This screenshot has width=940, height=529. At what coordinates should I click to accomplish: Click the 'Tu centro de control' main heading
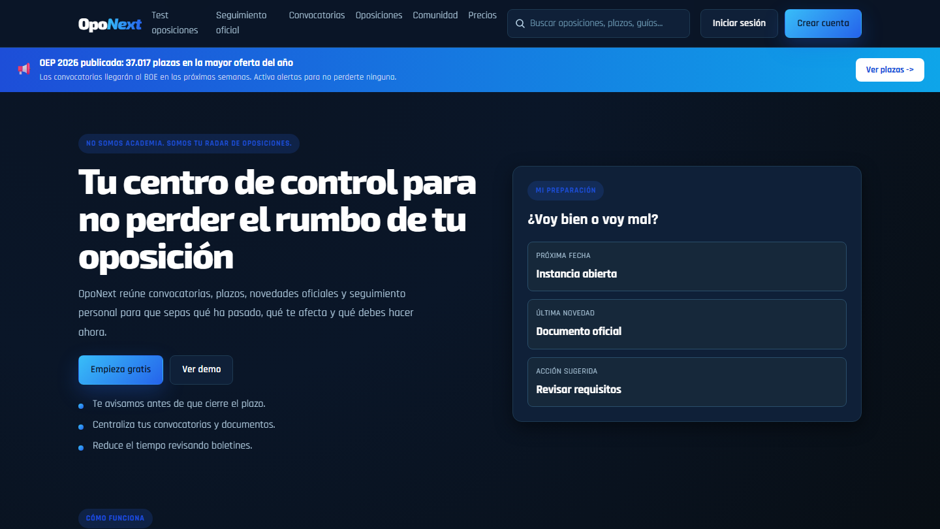pos(277,219)
